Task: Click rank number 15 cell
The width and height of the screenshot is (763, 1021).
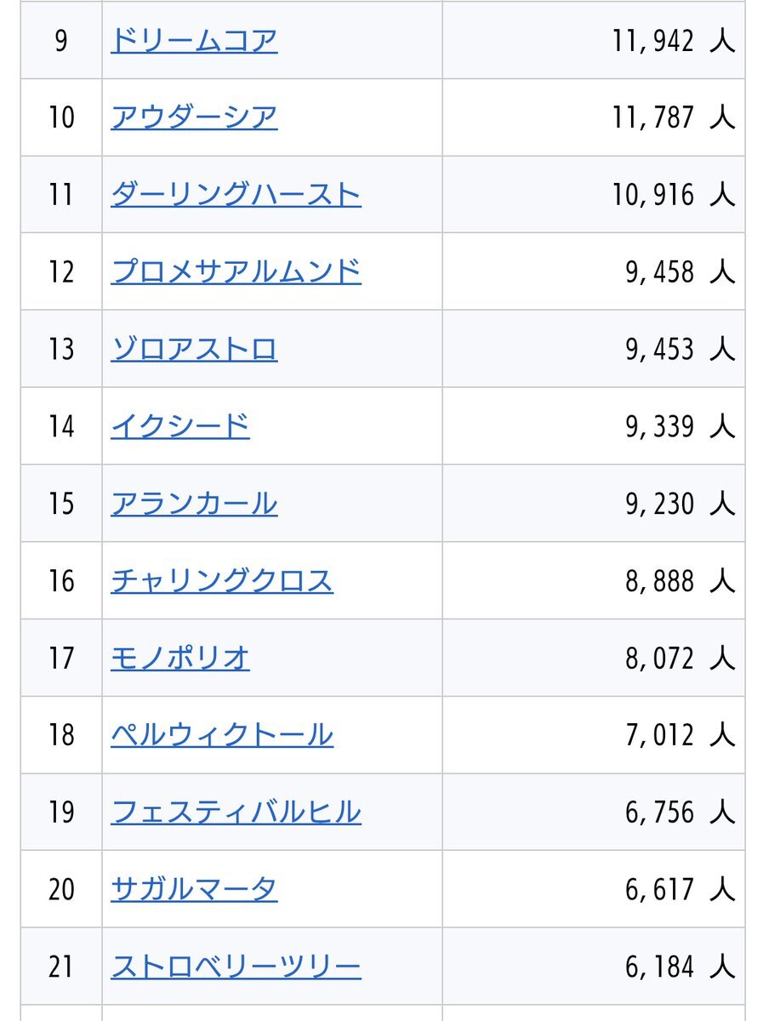Action: coord(61,504)
